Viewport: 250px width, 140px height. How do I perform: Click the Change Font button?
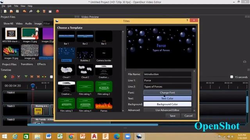tap(167, 93)
